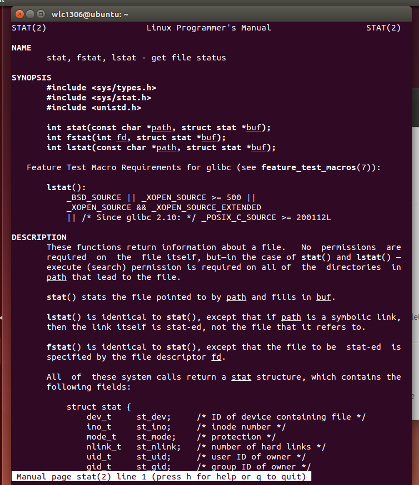The image size is (419, 485).
Task: Click the st_mode; struct field
Action: click(x=156, y=437)
